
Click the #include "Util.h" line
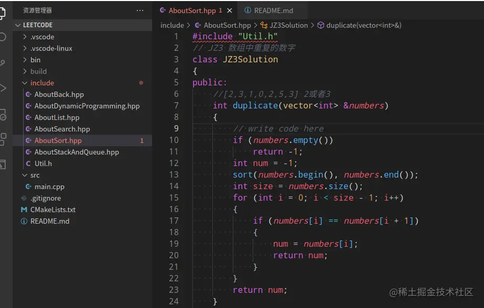tap(235, 36)
